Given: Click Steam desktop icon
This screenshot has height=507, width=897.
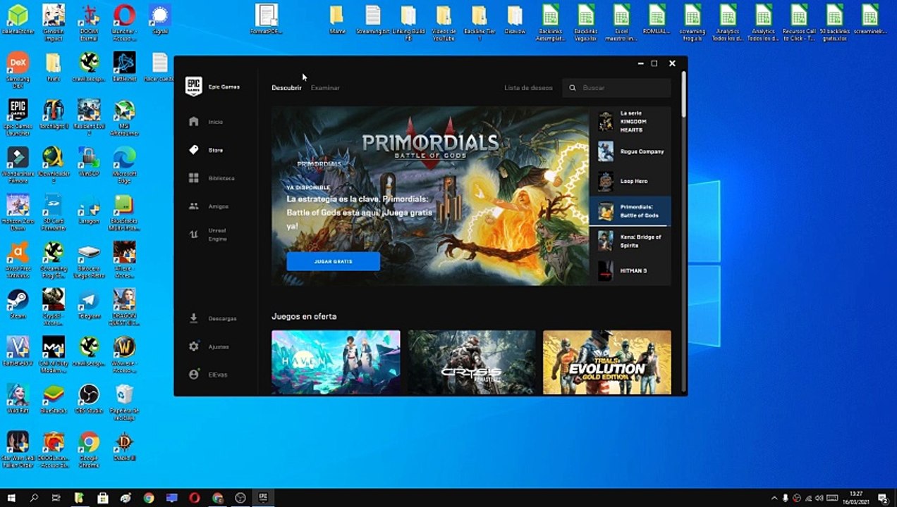Looking at the screenshot, I should (18, 303).
